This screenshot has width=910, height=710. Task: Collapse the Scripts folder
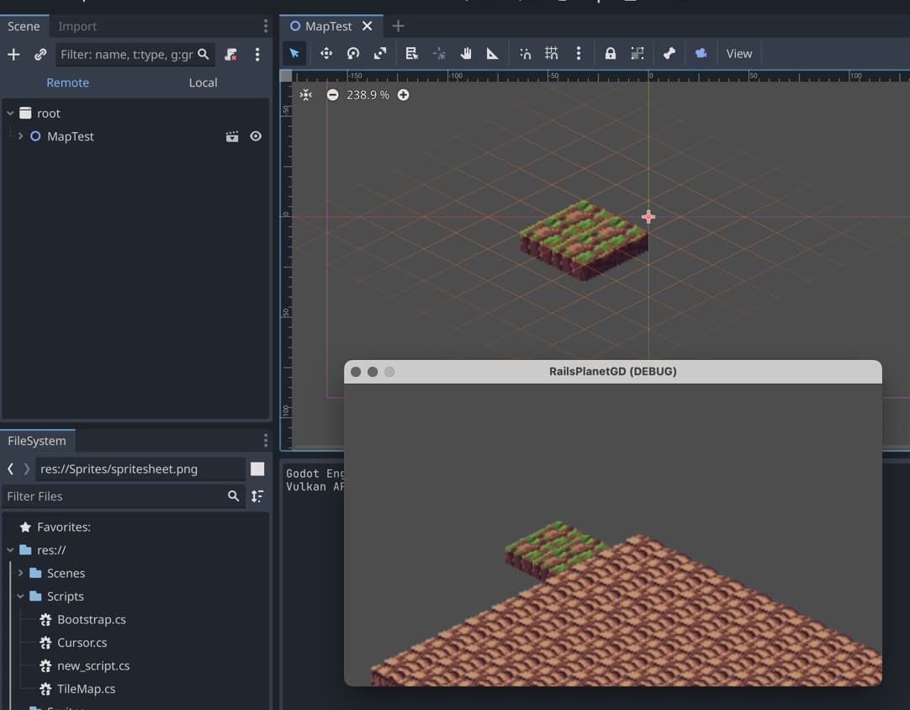(20, 596)
